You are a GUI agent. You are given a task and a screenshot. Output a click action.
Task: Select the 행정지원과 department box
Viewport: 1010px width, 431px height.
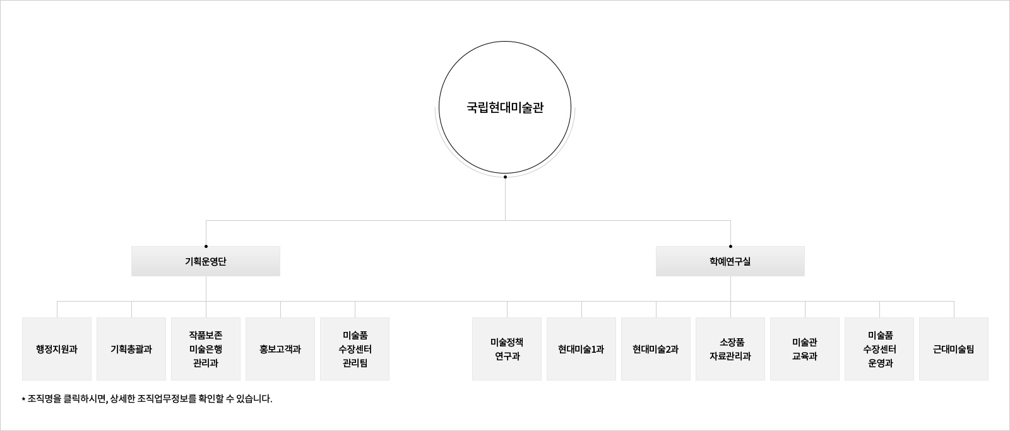57,349
